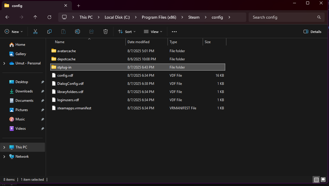Image resolution: width=329 pixels, height=186 pixels.
Task: Close the config tab
Action: (66, 6)
